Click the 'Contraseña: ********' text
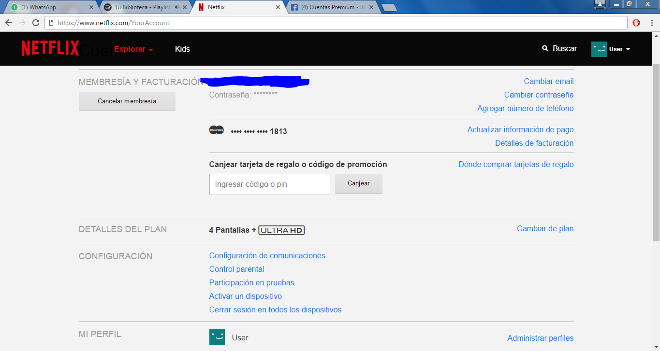Screen dimensions: 660x351 (243, 95)
